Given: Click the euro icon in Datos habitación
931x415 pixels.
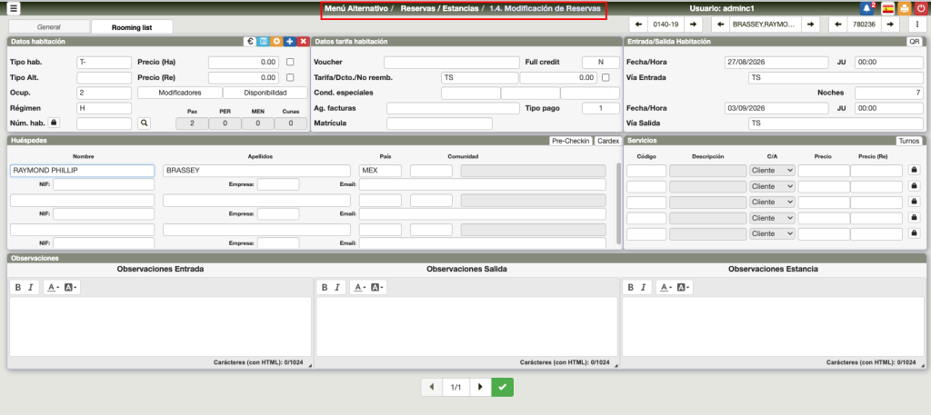Looking at the screenshot, I should [x=249, y=41].
